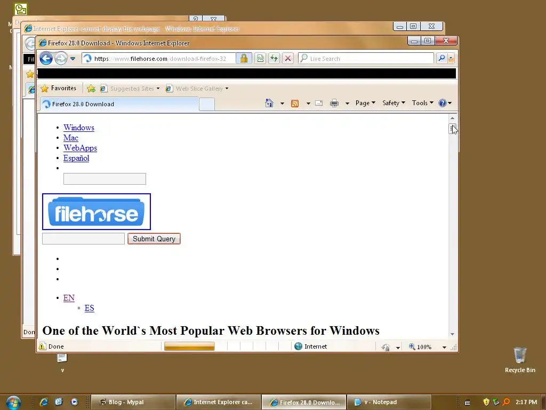Viewport: 546px width, 410px height.
Task: Click the orange magnifier tray icon
Action: click(x=507, y=402)
